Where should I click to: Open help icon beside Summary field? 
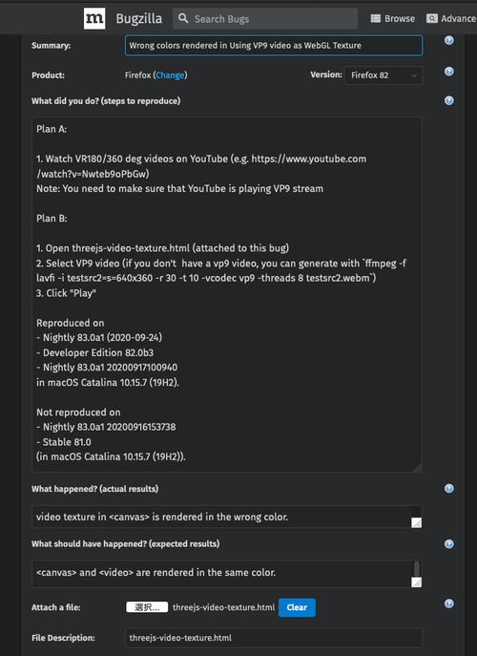point(449,40)
